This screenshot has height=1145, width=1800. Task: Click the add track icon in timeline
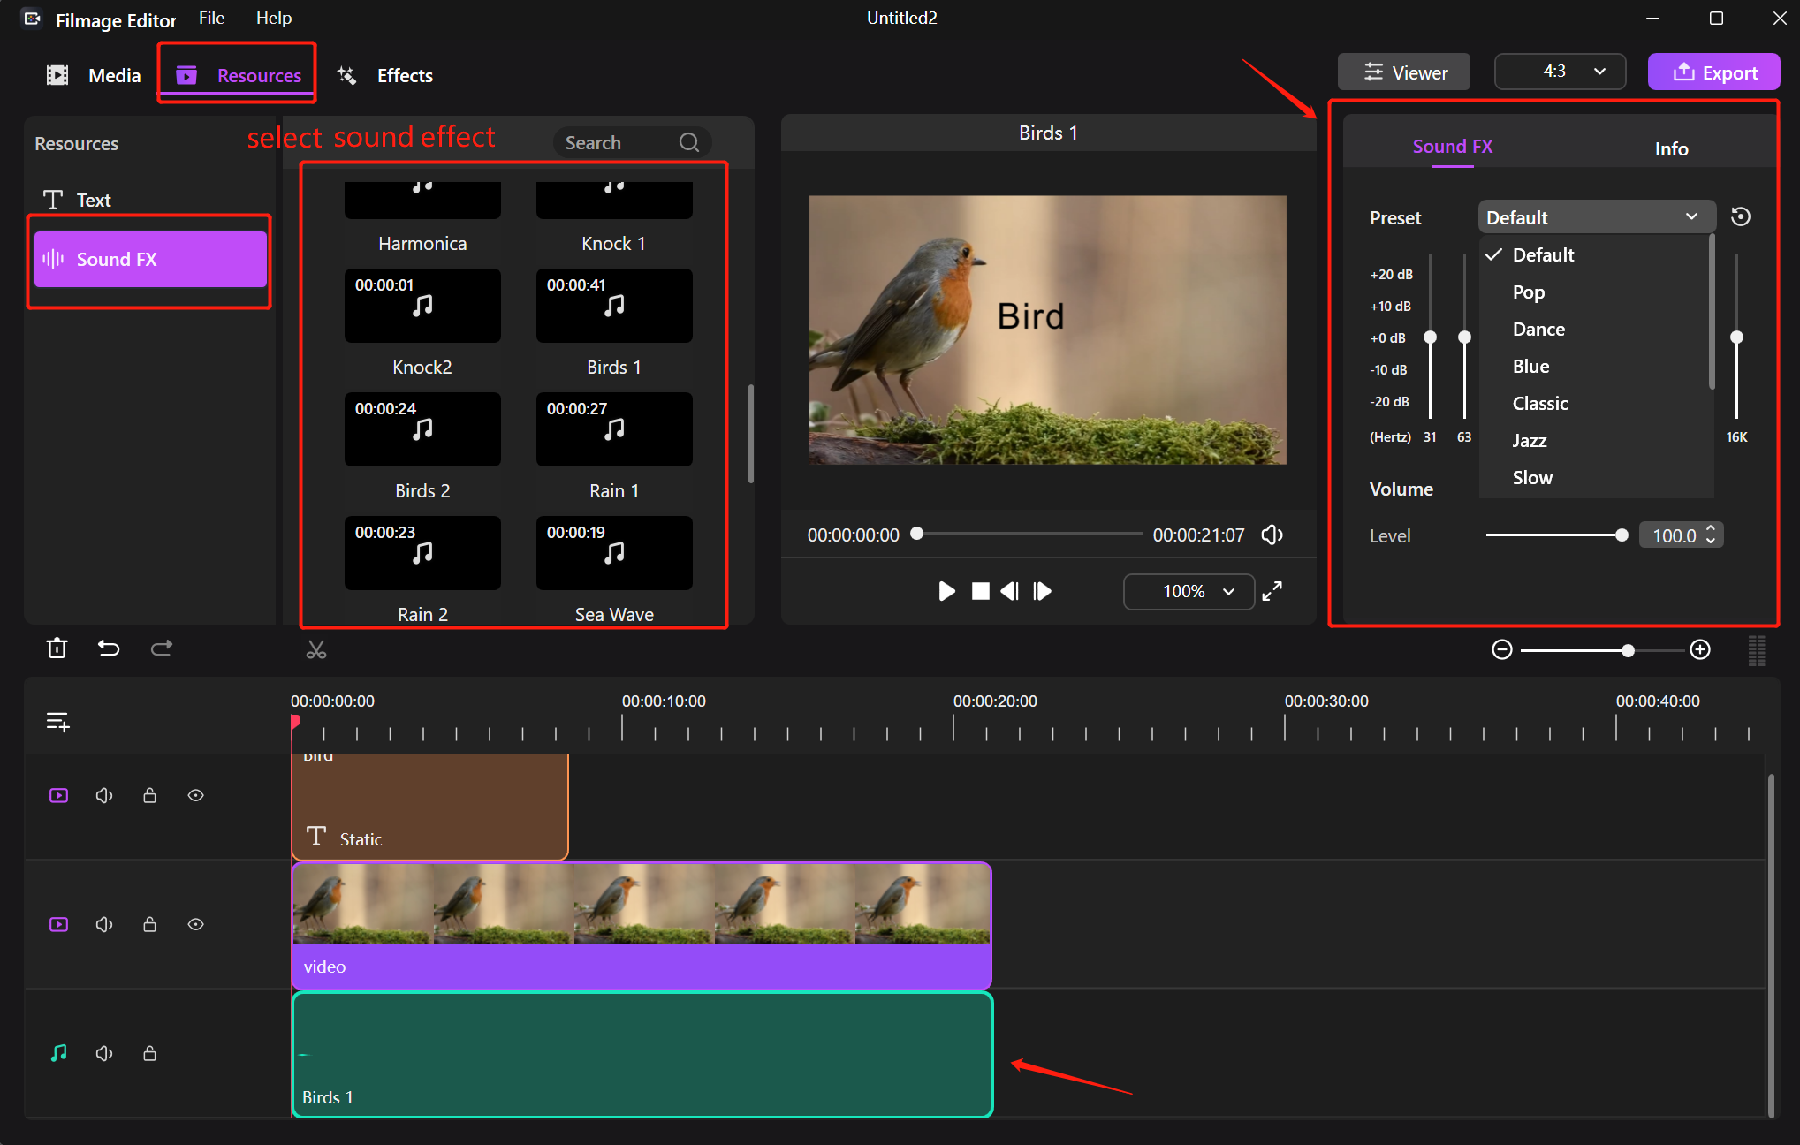click(x=57, y=722)
